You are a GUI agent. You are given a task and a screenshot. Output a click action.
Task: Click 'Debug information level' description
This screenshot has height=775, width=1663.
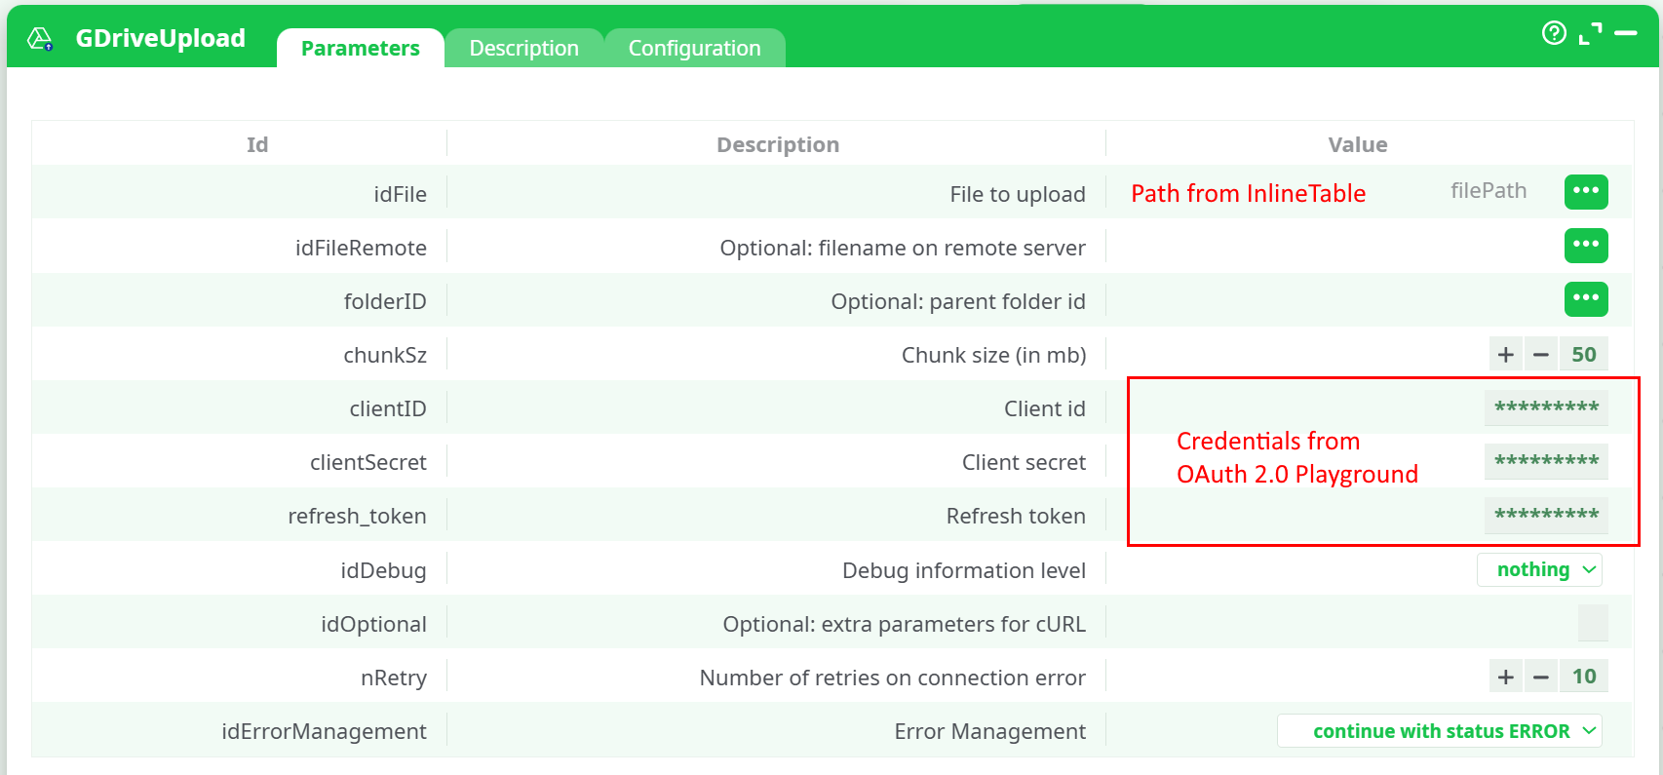coord(964,570)
